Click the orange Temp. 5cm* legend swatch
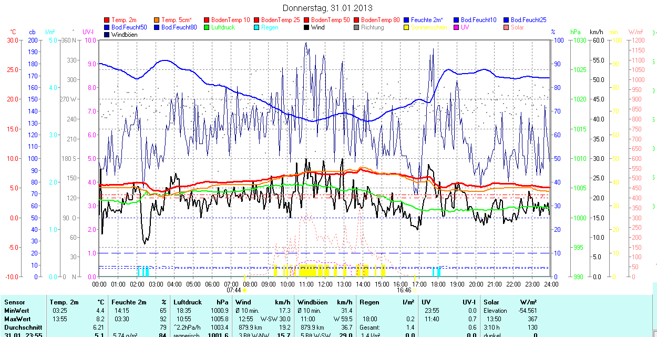This screenshot has height=337, width=657. pos(157,20)
